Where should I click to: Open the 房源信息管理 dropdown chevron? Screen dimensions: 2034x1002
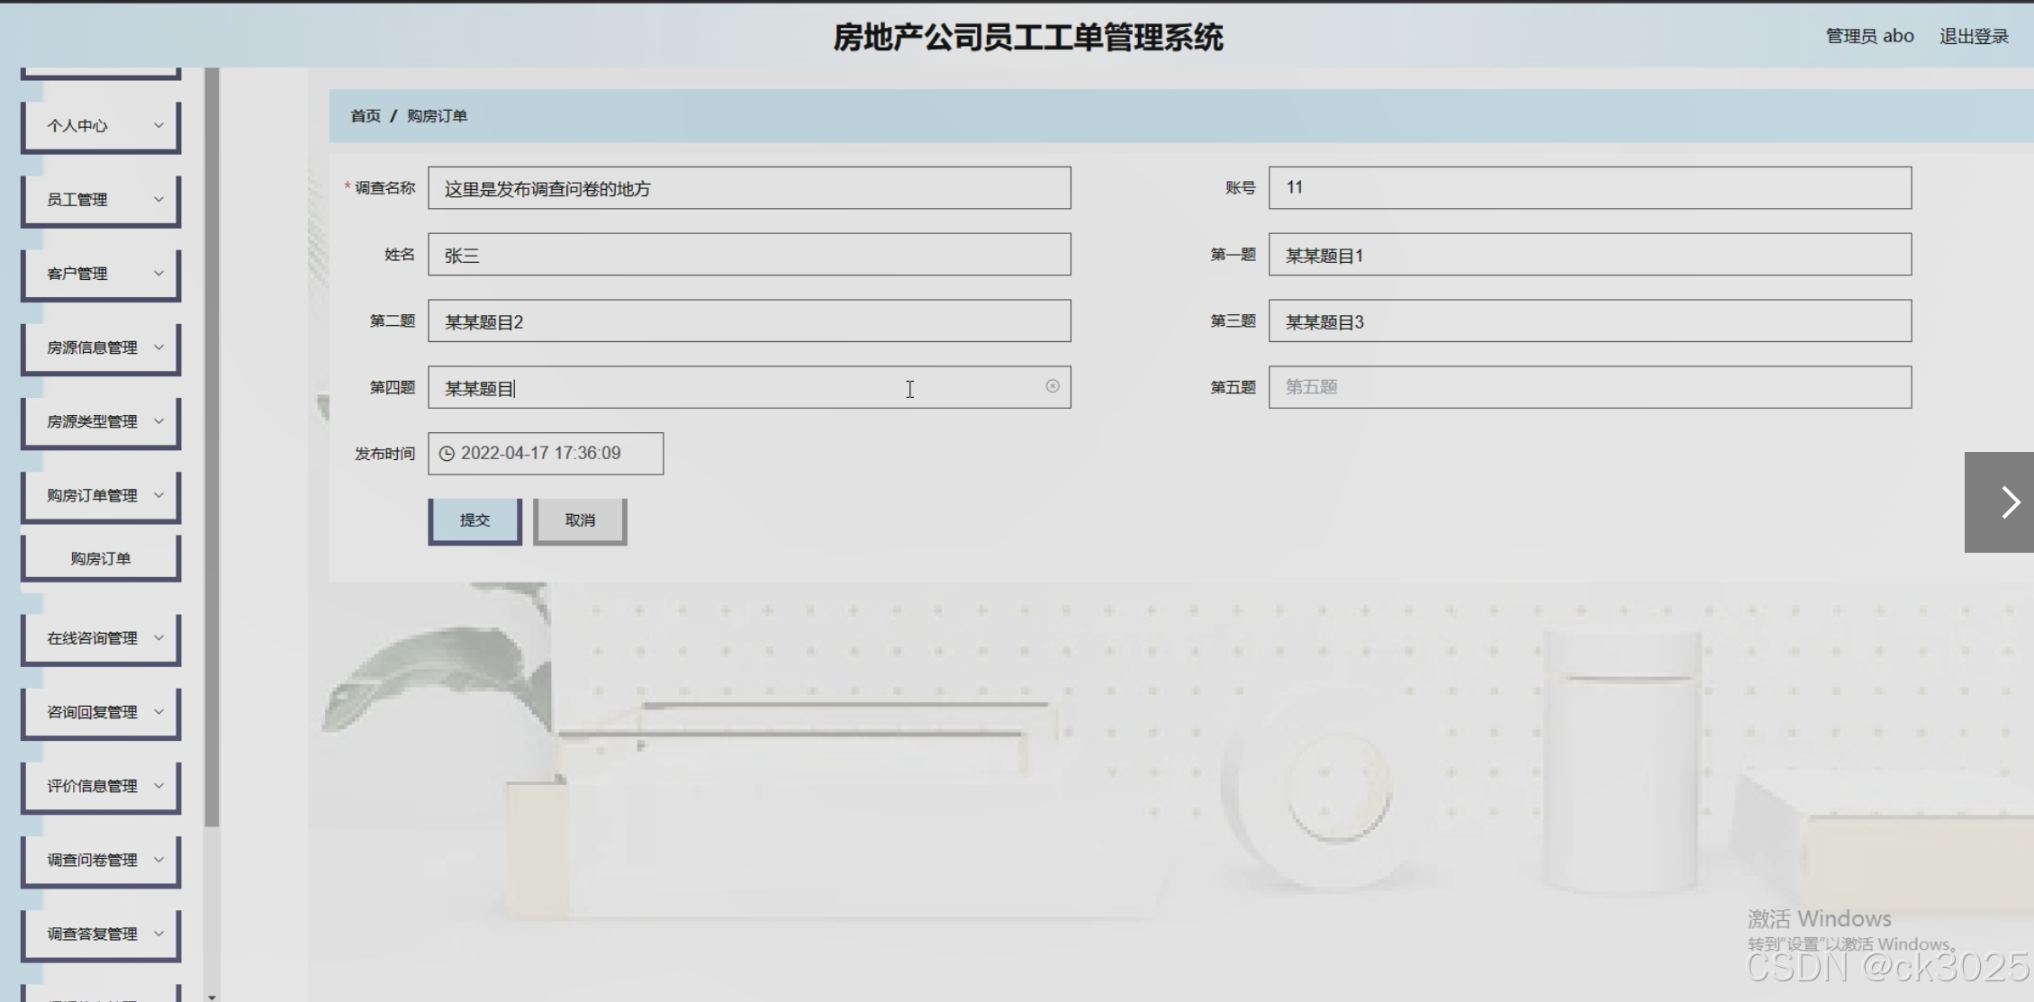[x=158, y=348]
